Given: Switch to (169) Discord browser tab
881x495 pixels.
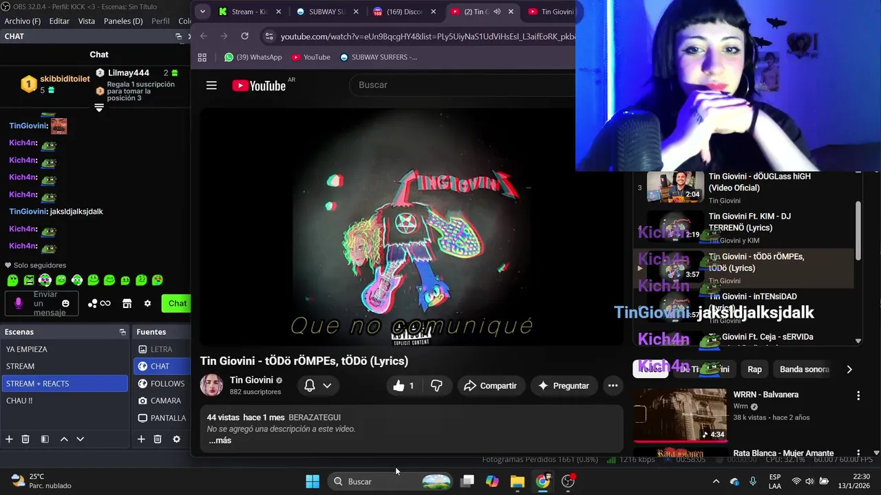Looking at the screenshot, I should point(405,12).
